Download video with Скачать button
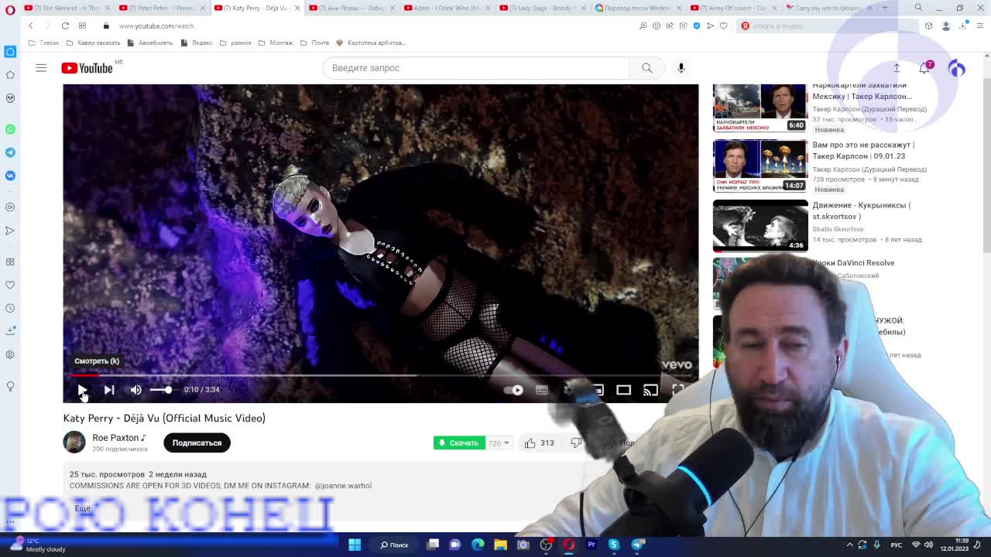The height and width of the screenshot is (557, 991). coord(459,443)
